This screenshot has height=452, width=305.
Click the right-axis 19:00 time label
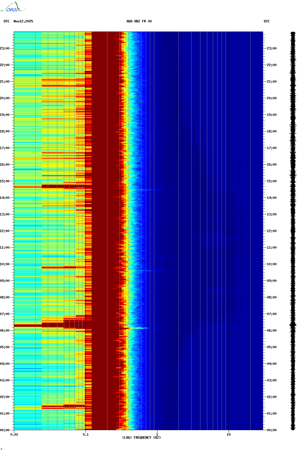coord(272,115)
